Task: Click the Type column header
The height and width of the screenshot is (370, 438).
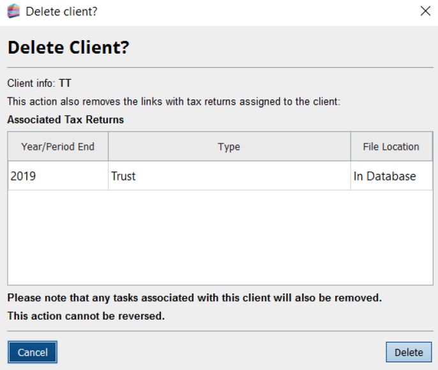Action: coord(229,147)
